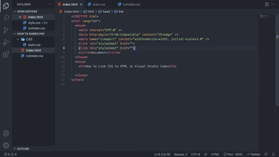
Task: Click the Prettier status item
Action: tap(253, 154)
